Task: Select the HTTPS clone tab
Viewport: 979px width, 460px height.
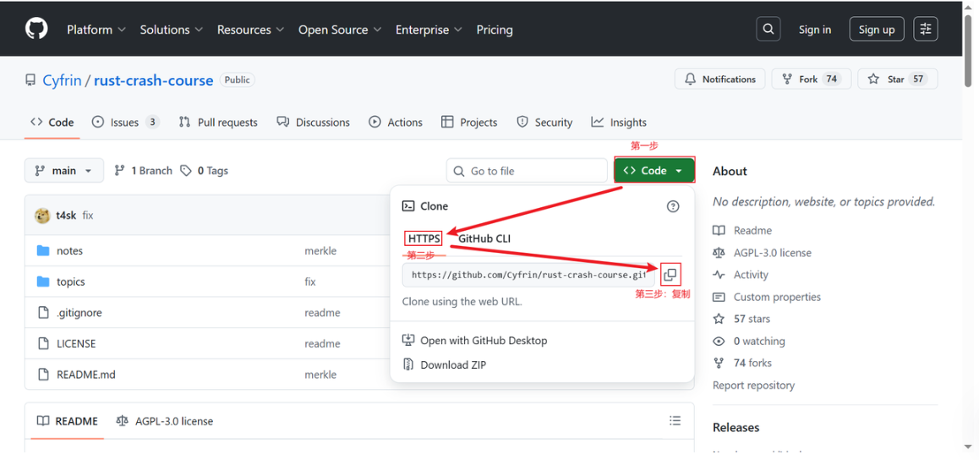Action: tap(424, 238)
